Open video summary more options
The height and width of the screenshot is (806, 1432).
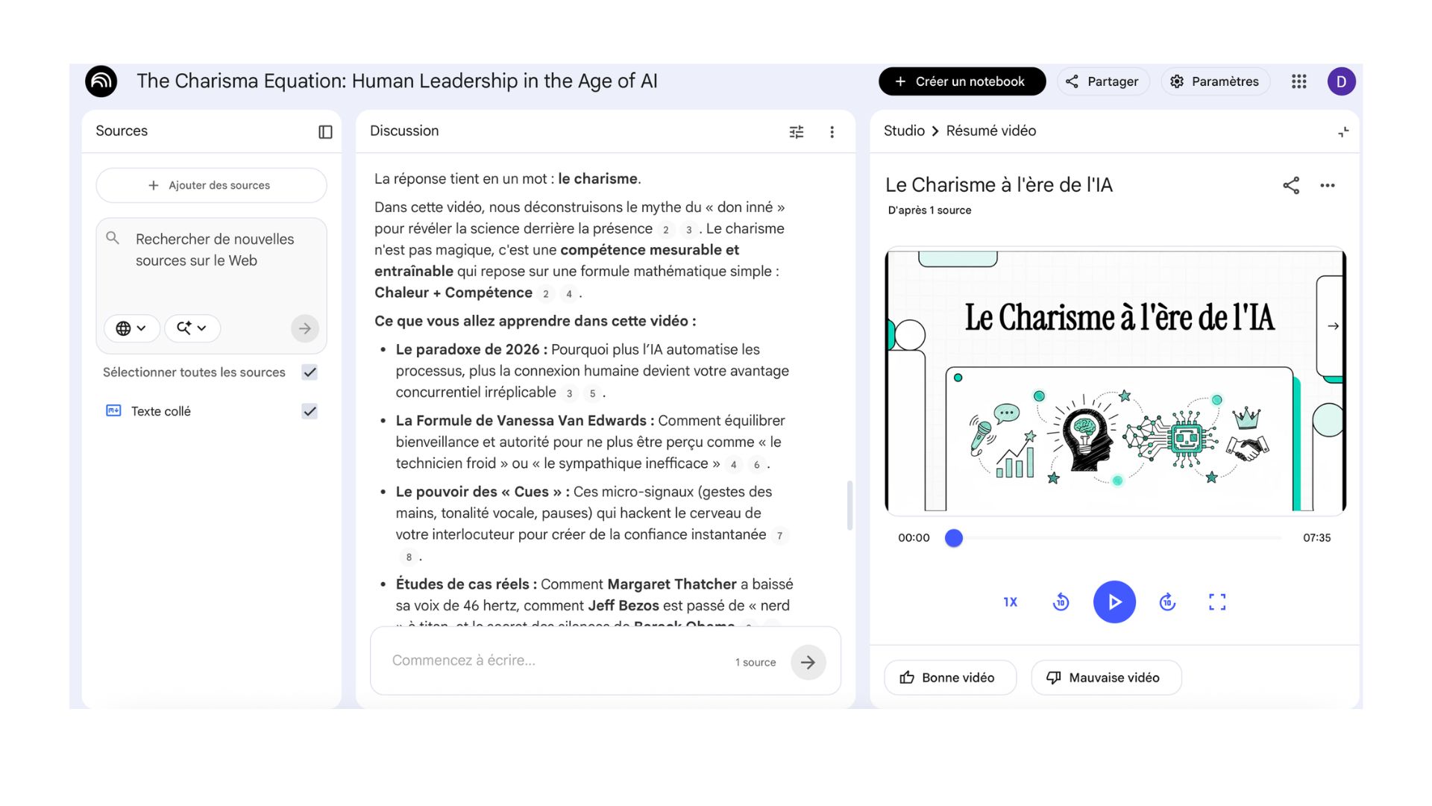[1328, 185]
